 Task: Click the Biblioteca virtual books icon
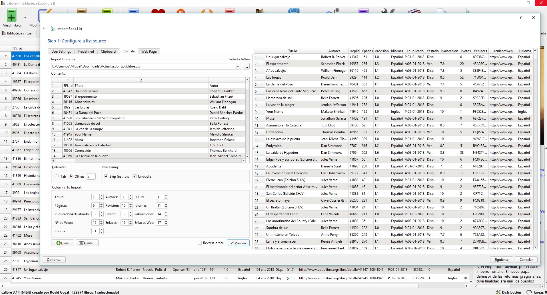(x=4, y=33)
